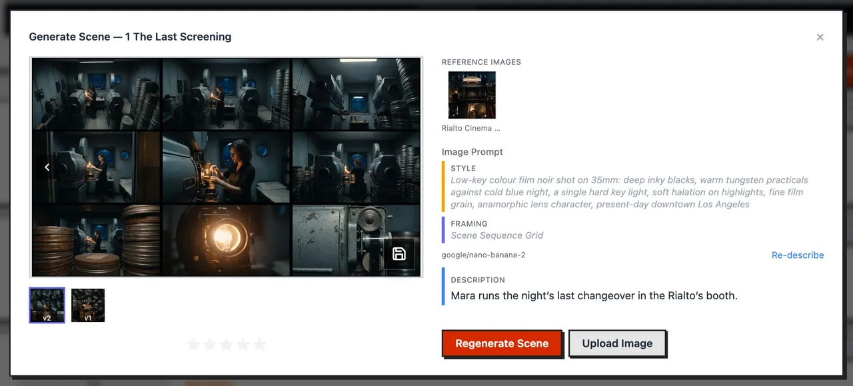This screenshot has width=853, height=386.
Task: Close the Generate Scene dialog
Action: point(820,37)
